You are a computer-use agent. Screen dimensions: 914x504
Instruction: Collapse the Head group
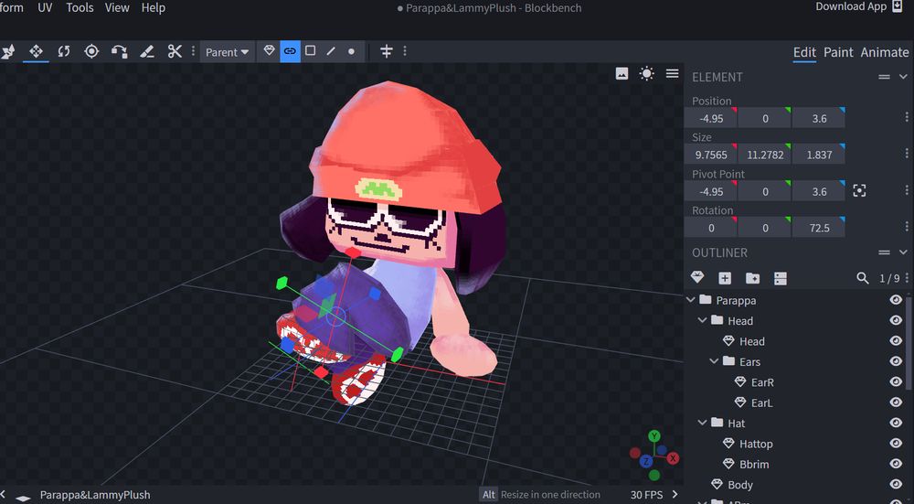point(702,320)
